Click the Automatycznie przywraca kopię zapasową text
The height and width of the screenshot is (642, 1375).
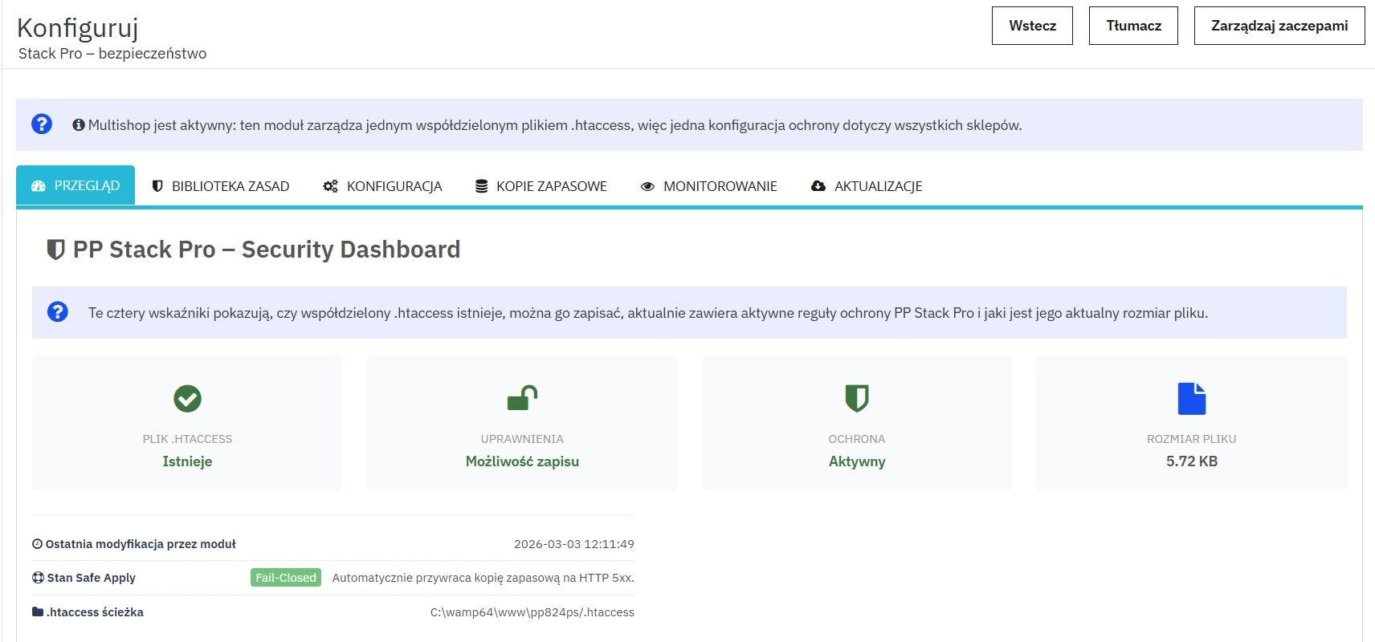[x=483, y=578]
